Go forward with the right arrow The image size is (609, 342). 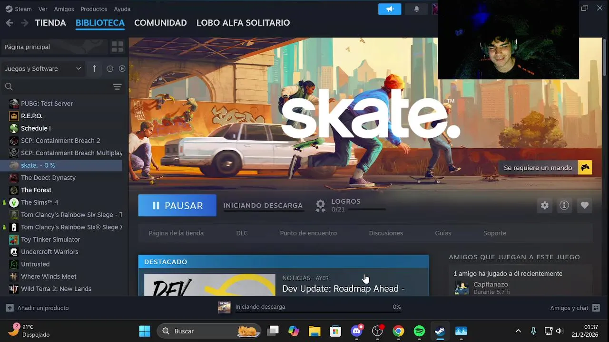[25, 23]
